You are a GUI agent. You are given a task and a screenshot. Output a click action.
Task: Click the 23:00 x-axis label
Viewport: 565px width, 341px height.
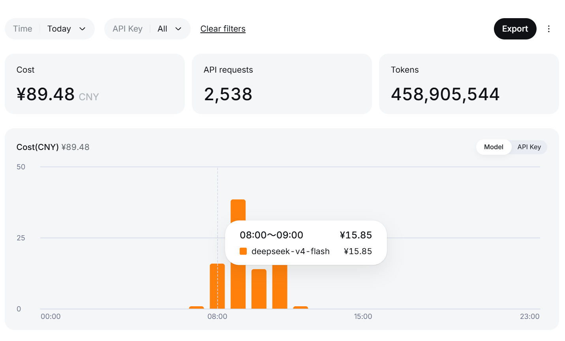pos(529,317)
